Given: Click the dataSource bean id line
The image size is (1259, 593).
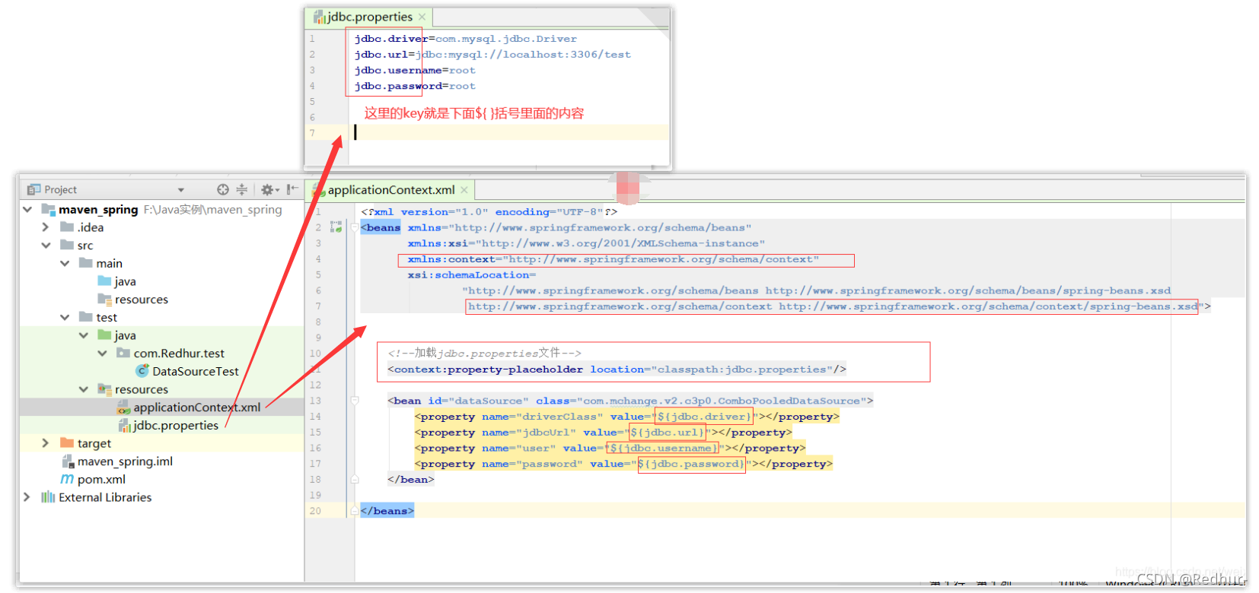Looking at the screenshot, I should pos(630,401).
